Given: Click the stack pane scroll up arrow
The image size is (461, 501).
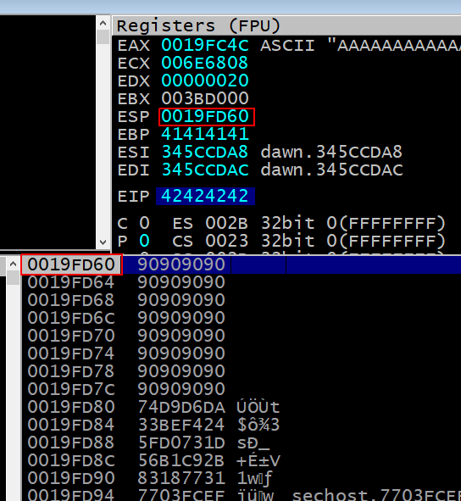Looking at the screenshot, I should click(x=13, y=264).
